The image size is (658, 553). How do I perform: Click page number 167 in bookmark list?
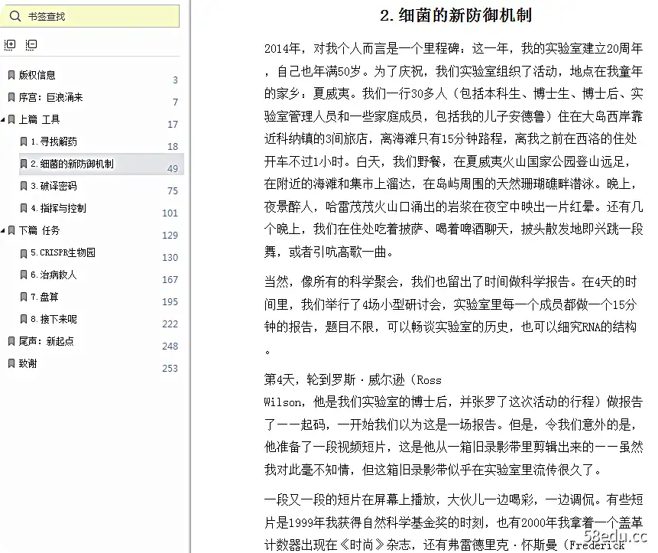(x=170, y=280)
